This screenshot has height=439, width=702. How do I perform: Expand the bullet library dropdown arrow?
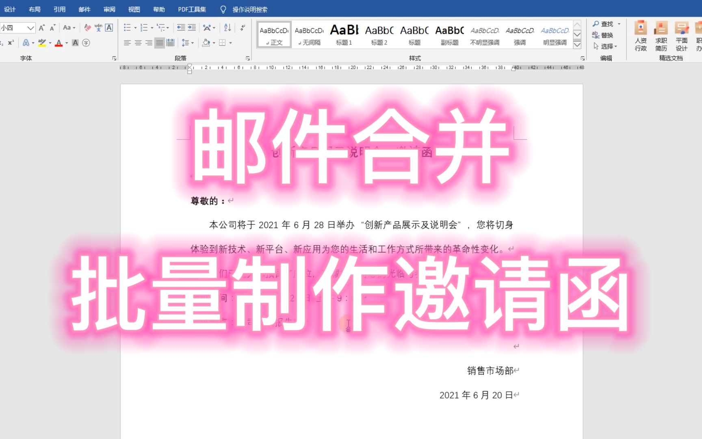point(135,28)
